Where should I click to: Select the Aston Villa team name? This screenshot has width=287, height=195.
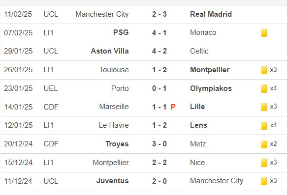[x=110, y=51]
